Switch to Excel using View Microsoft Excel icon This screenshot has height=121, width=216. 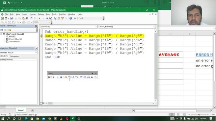[x=2, y=18]
